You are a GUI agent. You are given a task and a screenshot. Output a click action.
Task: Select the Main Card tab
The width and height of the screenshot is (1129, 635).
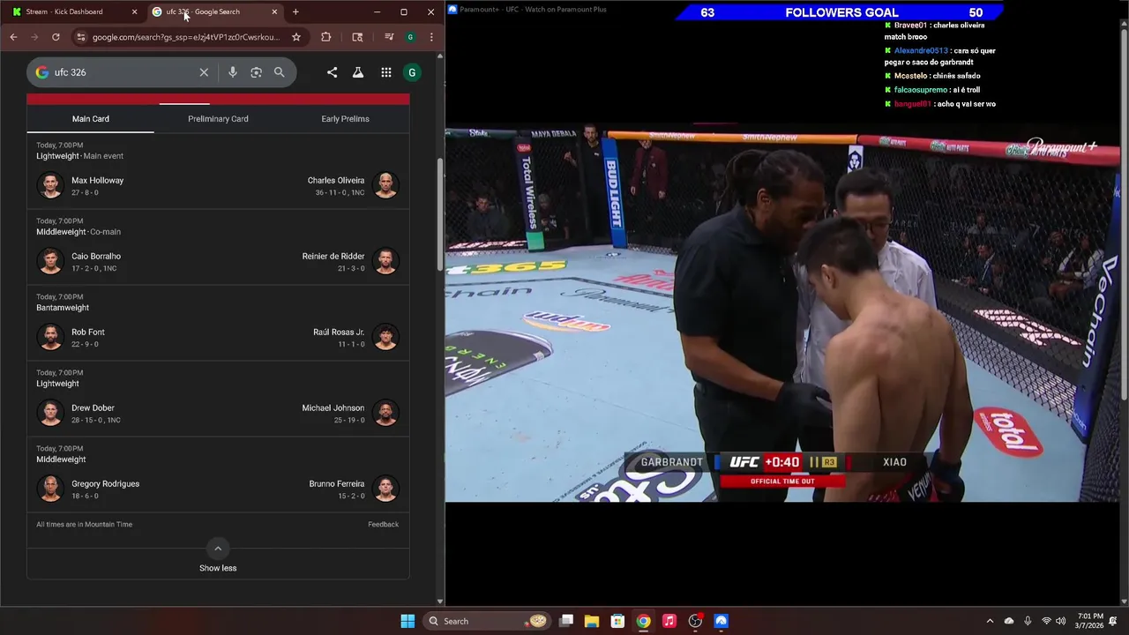coord(91,119)
